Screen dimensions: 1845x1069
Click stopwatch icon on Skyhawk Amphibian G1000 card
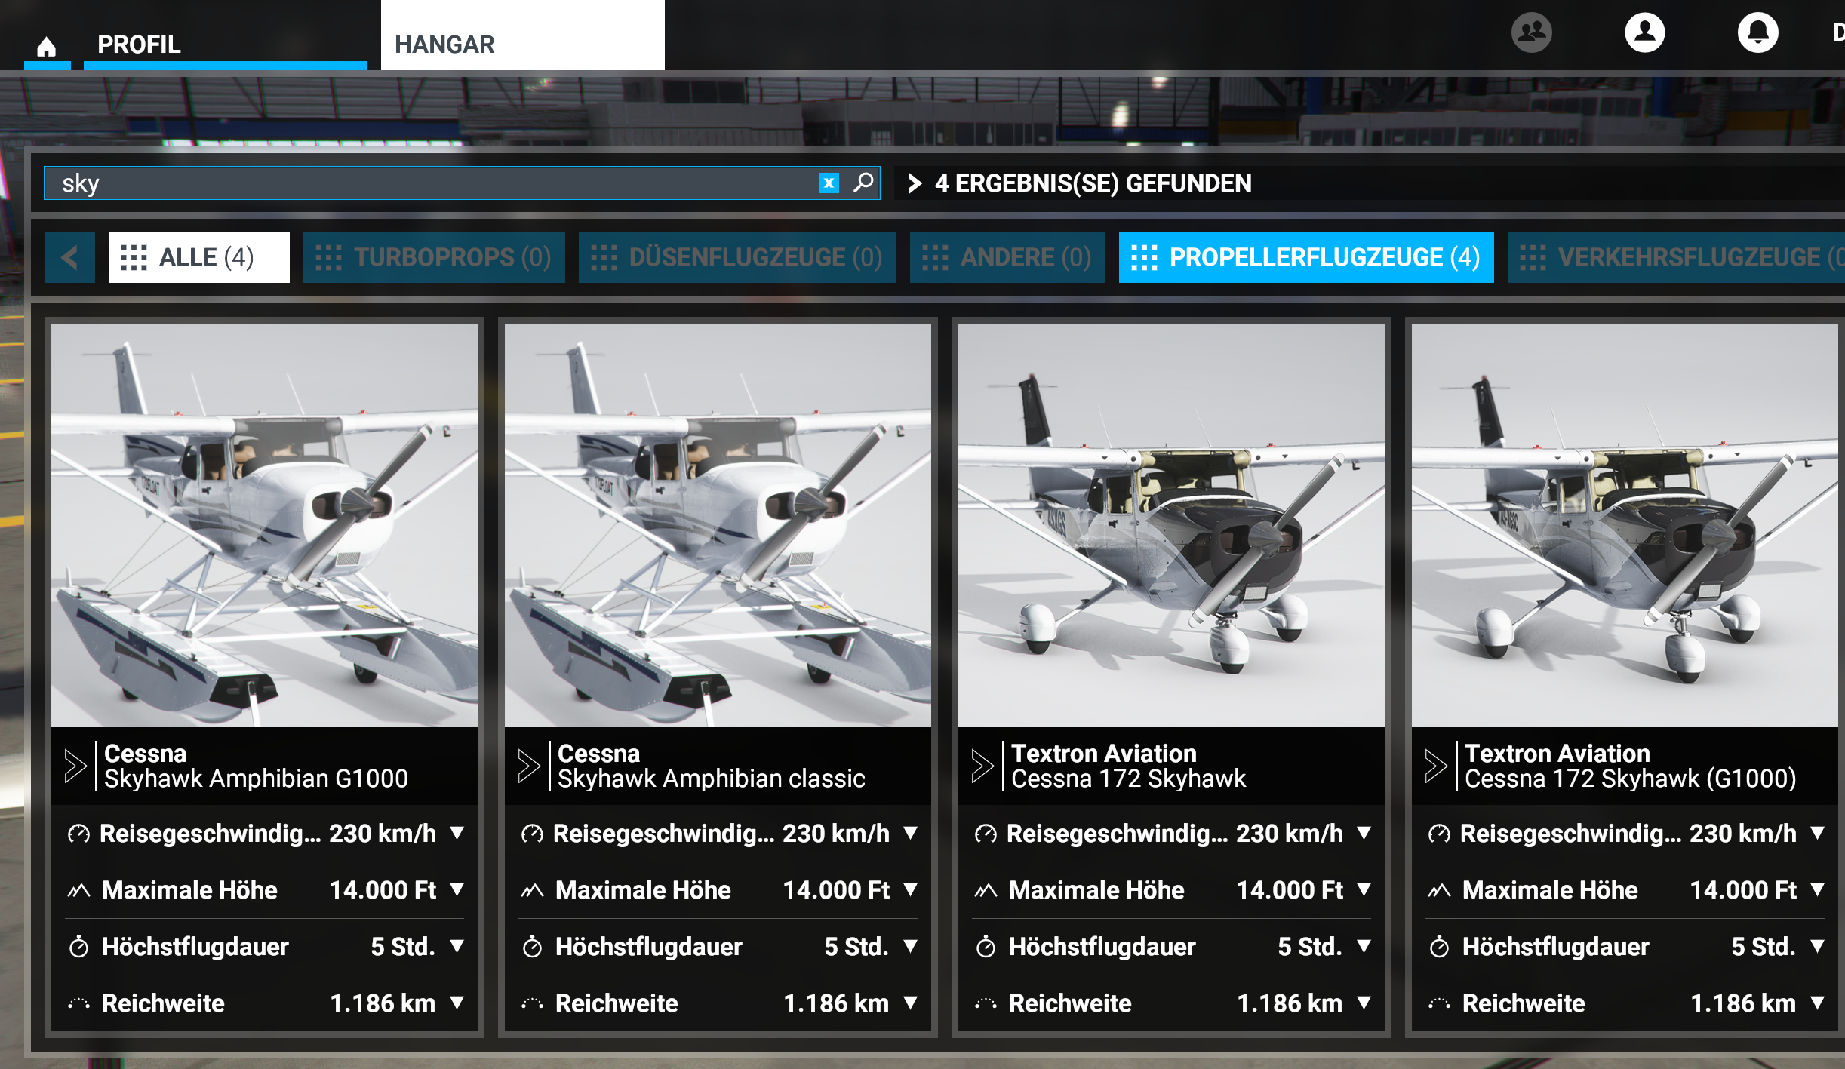[x=78, y=946]
